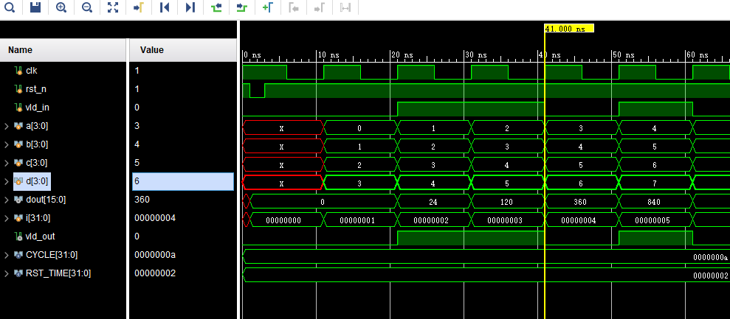Expand the d[3:0] bus signal
Screen dimensions: 730x319
click(x=7, y=181)
